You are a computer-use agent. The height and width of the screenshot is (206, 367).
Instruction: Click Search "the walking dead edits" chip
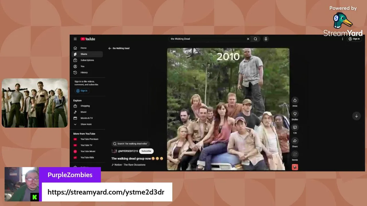(131, 144)
